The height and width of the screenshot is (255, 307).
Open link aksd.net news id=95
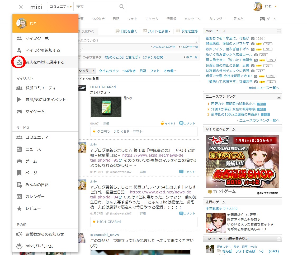tap(137, 158)
